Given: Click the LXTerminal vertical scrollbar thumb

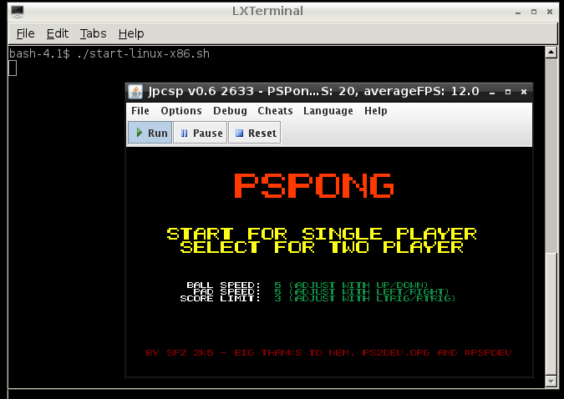Looking at the screenshot, I should tap(551, 314).
